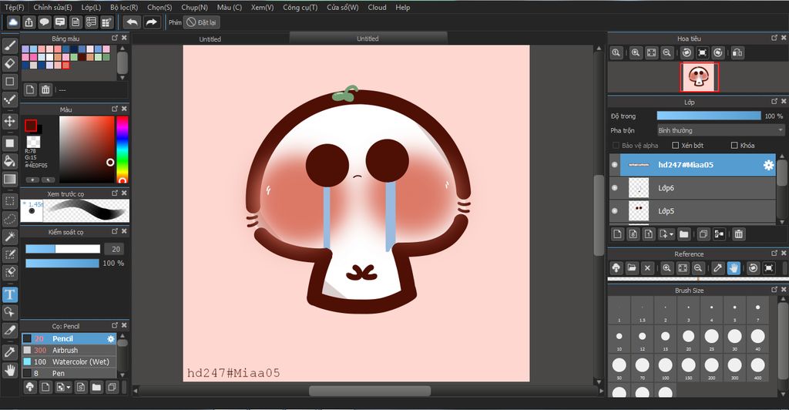Viewport: 789px width, 410px height.
Task: Open the Cửa sổ(W) menu
Action: pos(342,8)
